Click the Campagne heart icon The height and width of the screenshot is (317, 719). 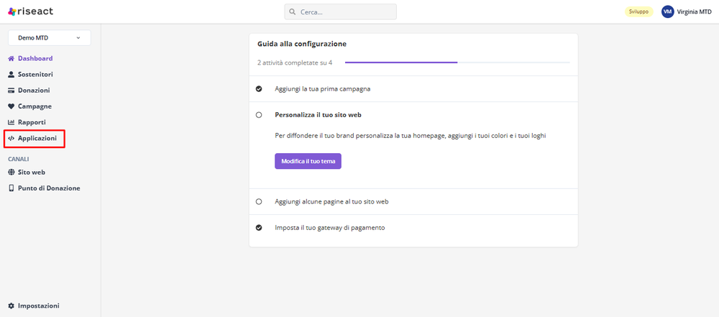click(x=12, y=106)
